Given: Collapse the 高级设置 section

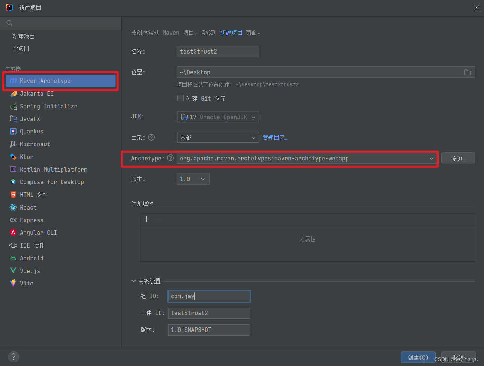Looking at the screenshot, I should (x=134, y=281).
